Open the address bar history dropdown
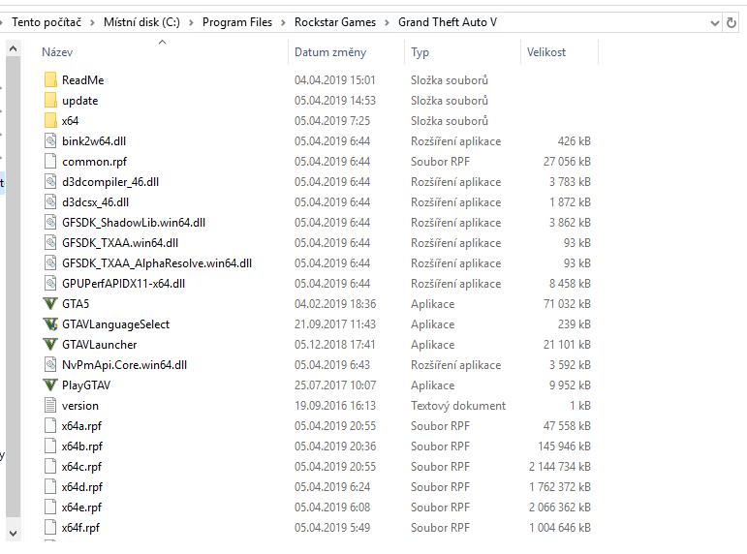The height and width of the screenshot is (554, 747). (x=715, y=23)
